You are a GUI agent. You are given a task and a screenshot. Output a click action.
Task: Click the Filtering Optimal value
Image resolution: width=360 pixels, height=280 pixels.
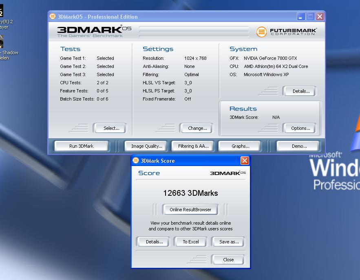[192, 74]
